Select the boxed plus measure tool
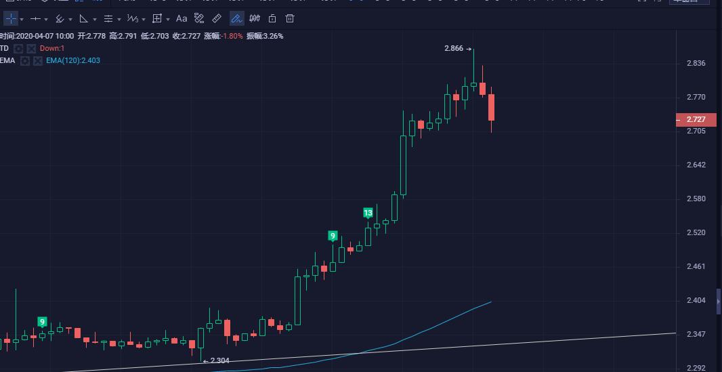 pos(157,19)
